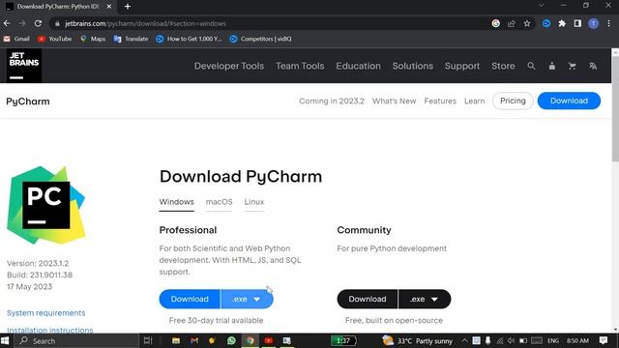Viewport: 619px width, 348px height.
Task: Open the Chrome profile avatar
Action: pos(593,23)
